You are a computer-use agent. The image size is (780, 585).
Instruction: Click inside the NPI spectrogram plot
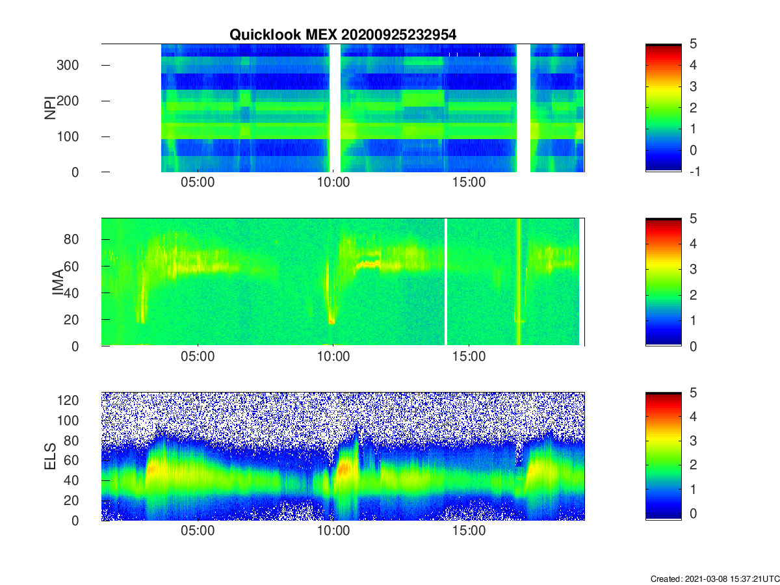(343, 108)
